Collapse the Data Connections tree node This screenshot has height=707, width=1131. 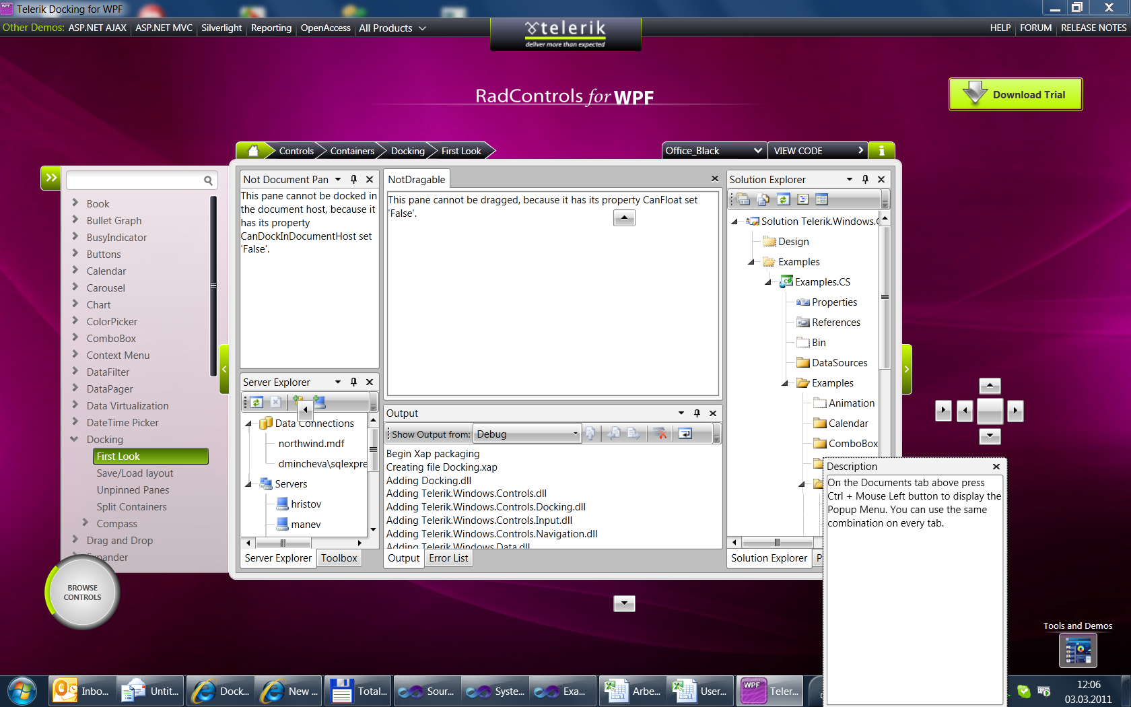[x=248, y=424]
